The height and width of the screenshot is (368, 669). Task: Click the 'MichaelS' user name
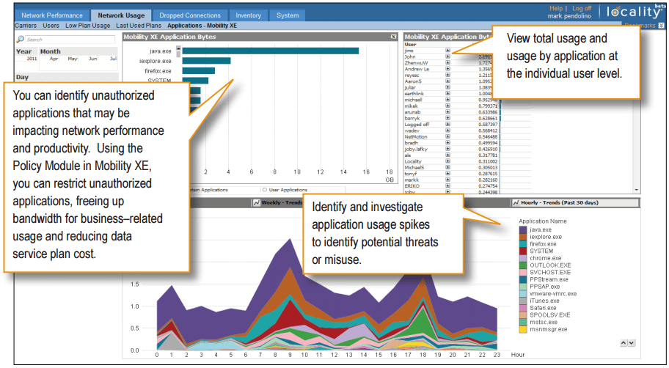click(414, 168)
